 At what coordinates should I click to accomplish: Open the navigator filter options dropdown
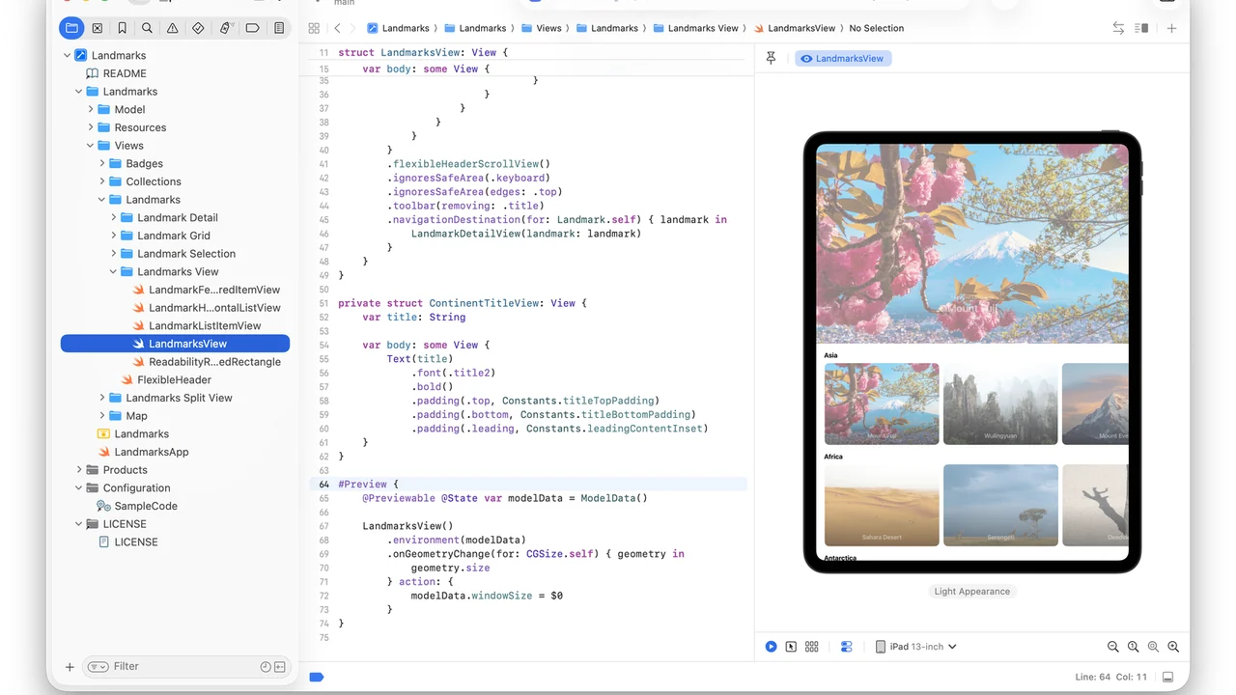(x=98, y=667)
